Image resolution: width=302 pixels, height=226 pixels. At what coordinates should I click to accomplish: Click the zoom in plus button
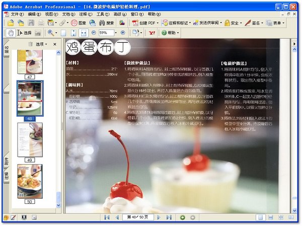click(x=123, y=33)
